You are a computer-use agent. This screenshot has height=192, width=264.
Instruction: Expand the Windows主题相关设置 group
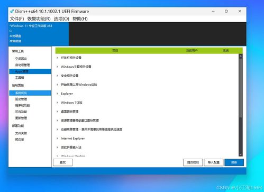pyautogui.click(x=57, y=67)
